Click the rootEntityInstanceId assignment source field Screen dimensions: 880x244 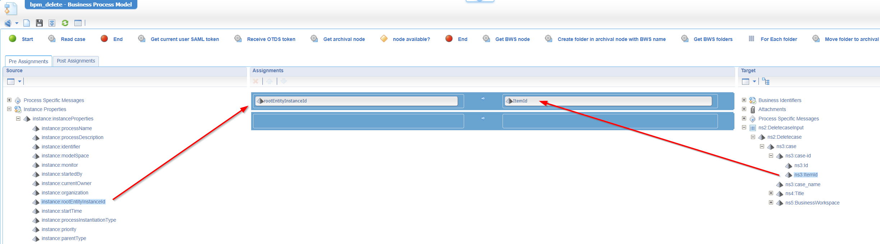pyautogui.click(x=357, y=101)
